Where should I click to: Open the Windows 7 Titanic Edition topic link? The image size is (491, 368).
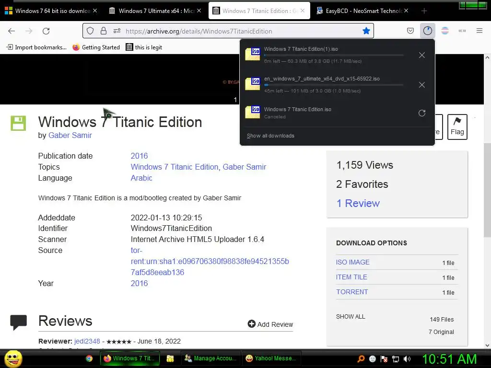(x=175, y=167)
